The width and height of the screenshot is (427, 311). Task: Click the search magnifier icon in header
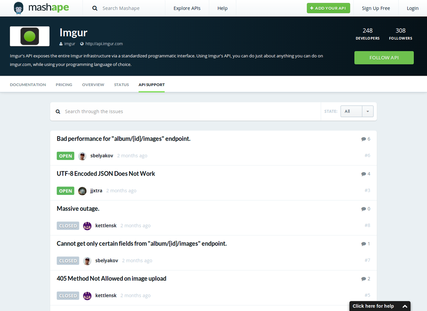[95, 8]
